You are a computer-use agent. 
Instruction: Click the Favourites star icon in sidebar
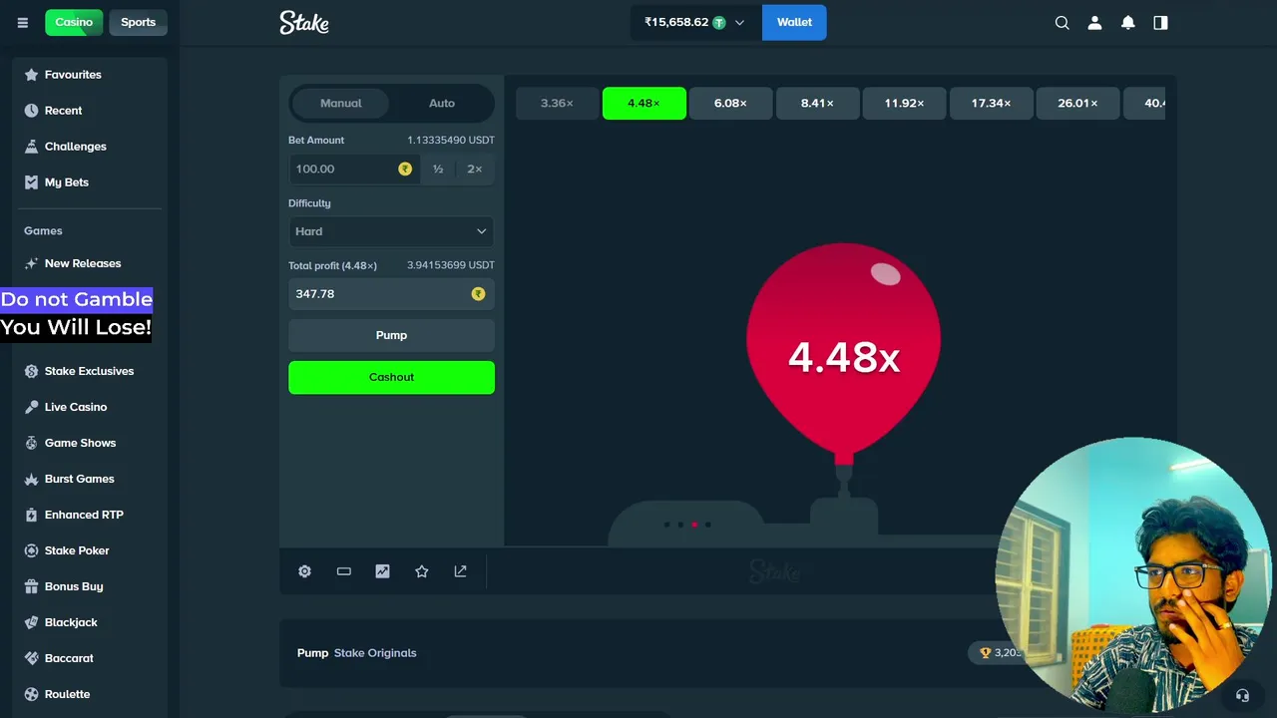point(31,75)
